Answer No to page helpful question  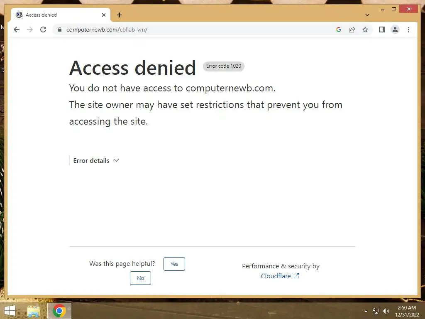[x=140, y=278]
